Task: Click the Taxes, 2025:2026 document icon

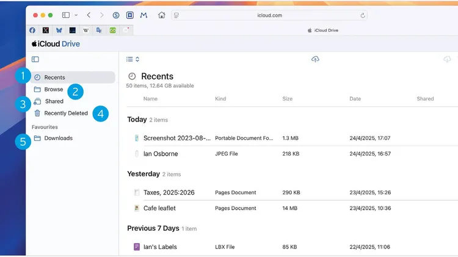Action: coord(137,193)
